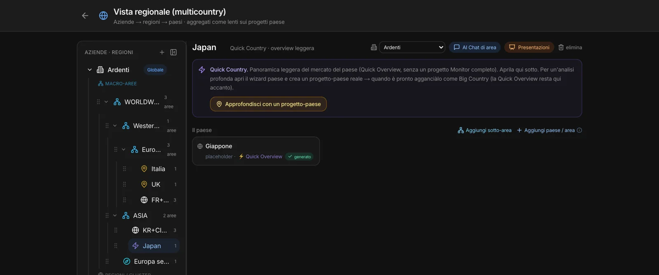The width and height of the screenshot is (659, 275).
Task: Open the Giappone country card
Action: pos(256,151)
